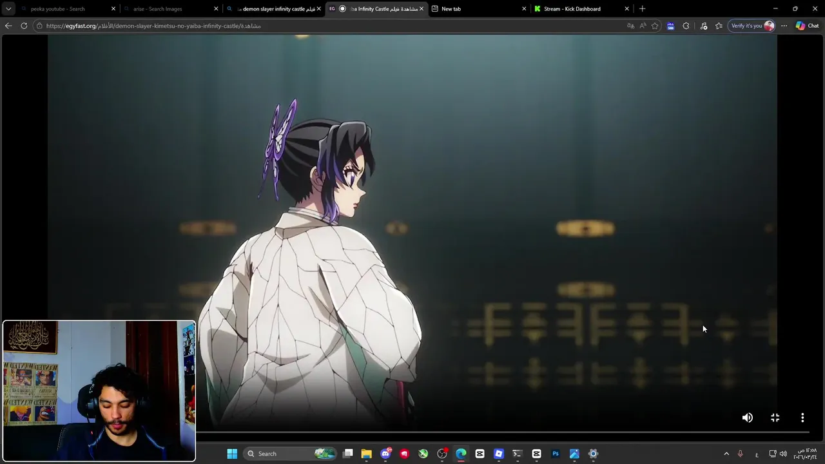Open the Windows Start menu

tap(232, 454)
